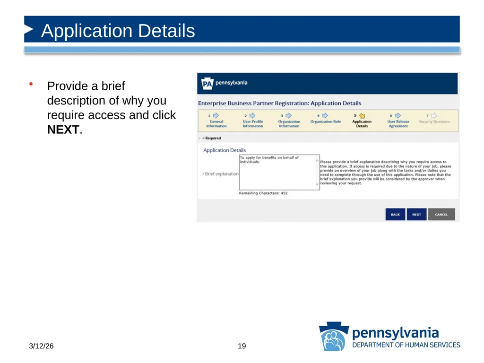The height and width of the screenshot is (363, 484).
Task: Open the User Profile Information step label
Action: click(253, 124)
